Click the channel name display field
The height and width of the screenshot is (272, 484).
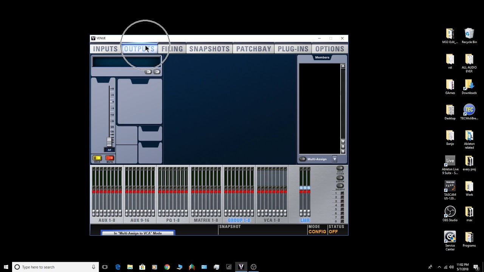[x=127, y=62]
